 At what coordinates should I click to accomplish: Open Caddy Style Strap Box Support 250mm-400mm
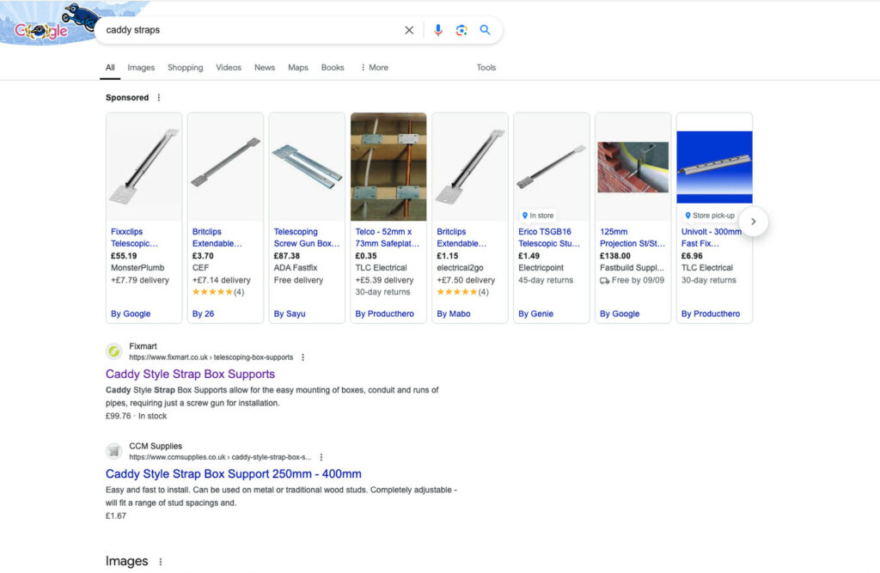click(x=234, y=474)
